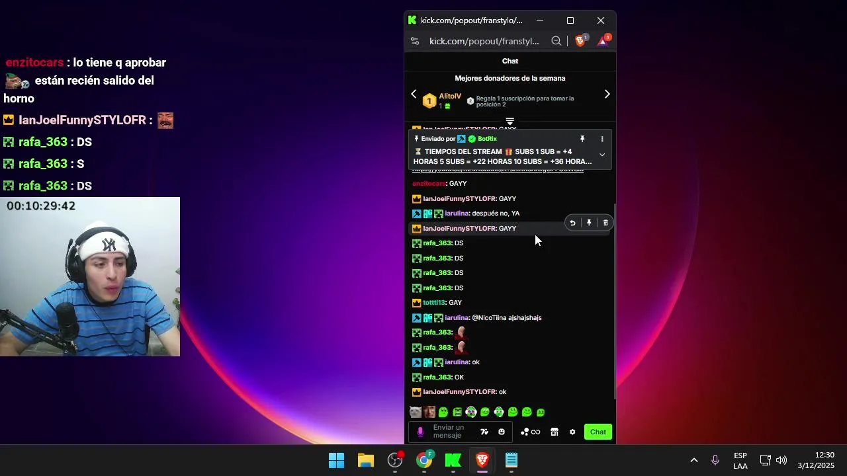Go to the previous top donors slide
This screenshot has height=476, width=847.
414,94
